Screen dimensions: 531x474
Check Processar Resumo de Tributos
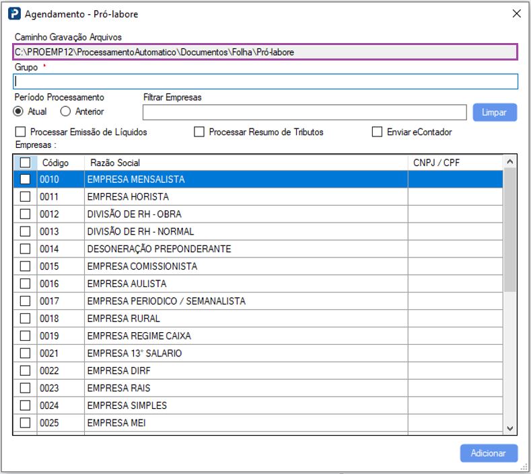pyautogui.click(x=199, y=132)
